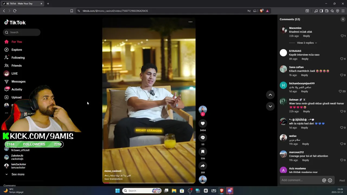This screenshot has height=195, width=347.
Task: Open the sound disc thumbnail
Action: point(203,180)
